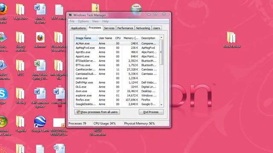
Task: Switch to the Services tab
Action: pyautogui.click(x=109, y=28)
